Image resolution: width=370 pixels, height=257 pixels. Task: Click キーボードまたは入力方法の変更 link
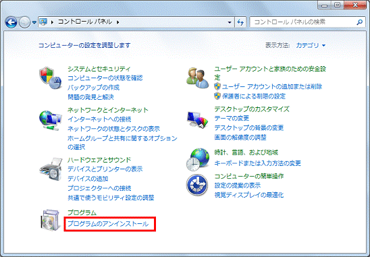[x=258, y=163]
